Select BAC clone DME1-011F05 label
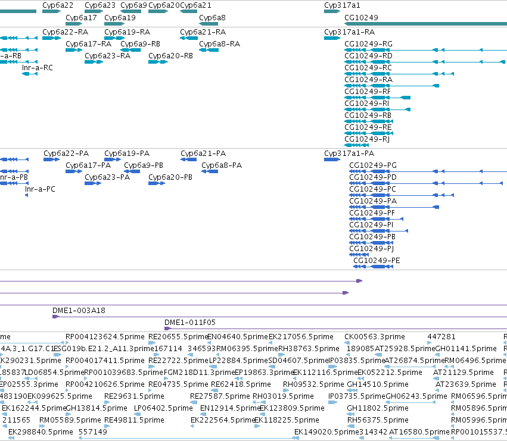Image resolution: width=507 pixels, height=441 pixels. click(x=190, y=323)
